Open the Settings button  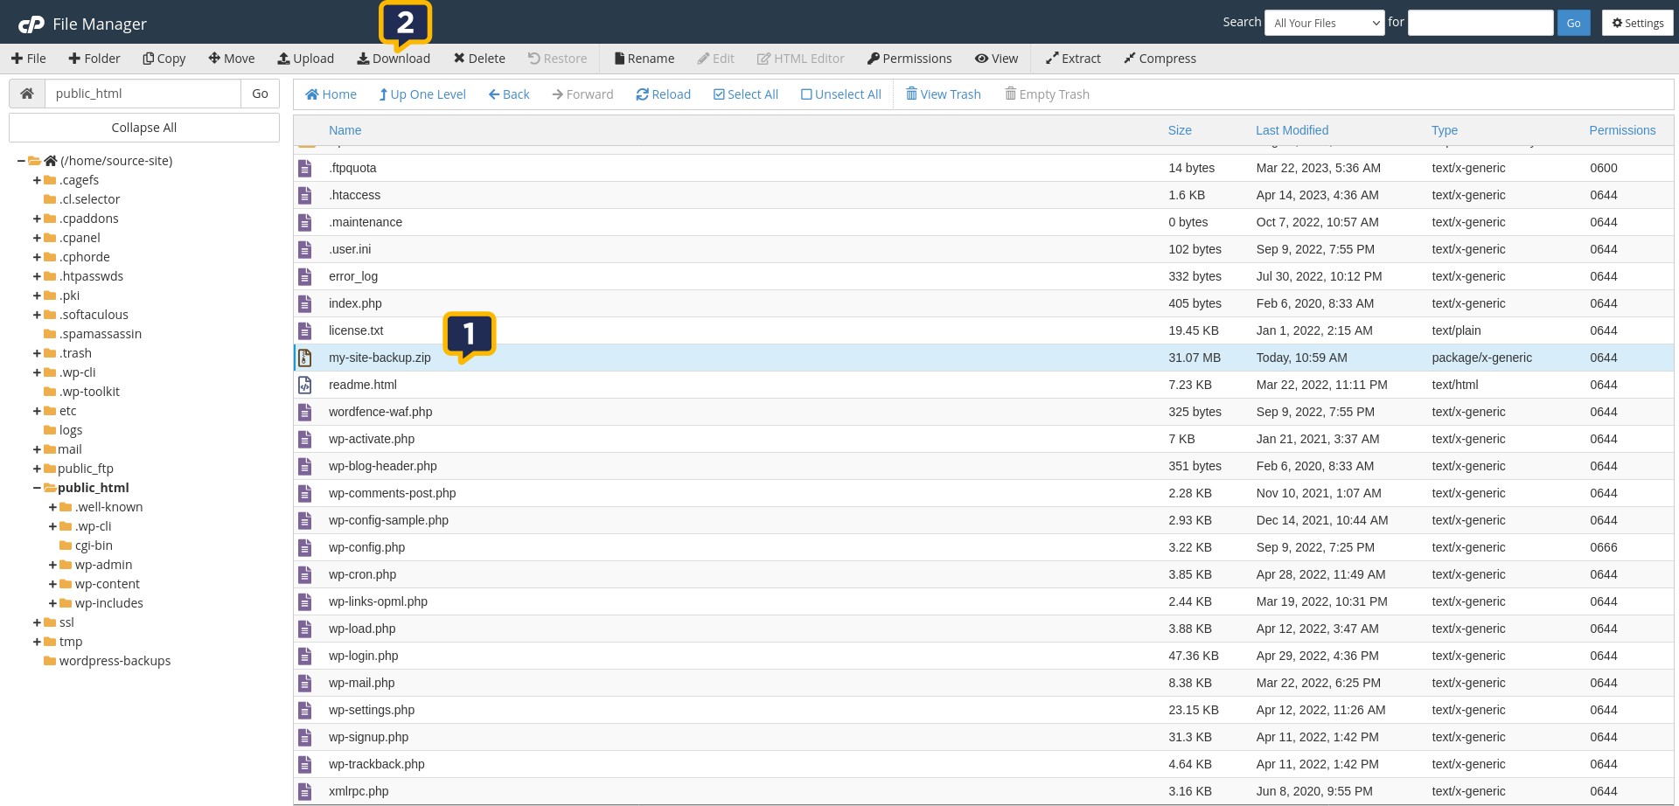[1637, 23]
